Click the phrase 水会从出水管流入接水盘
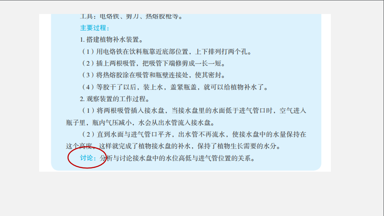This screenshot has width=384, height=216. coord(175,123)
